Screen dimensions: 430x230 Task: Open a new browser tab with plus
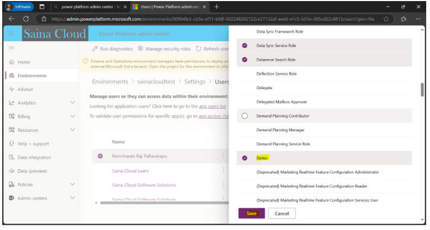coord(216,7)
